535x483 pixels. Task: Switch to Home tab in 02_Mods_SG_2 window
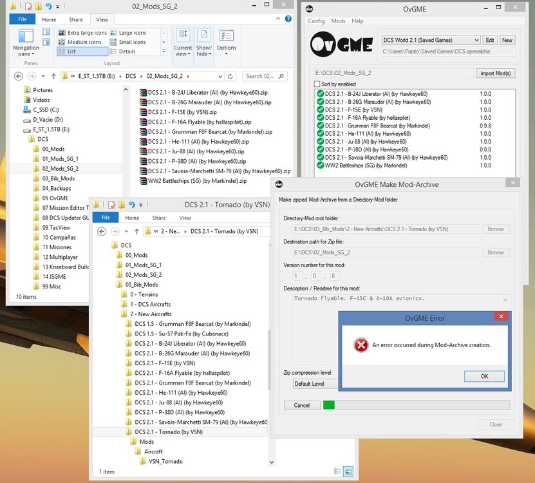[49, 19]
